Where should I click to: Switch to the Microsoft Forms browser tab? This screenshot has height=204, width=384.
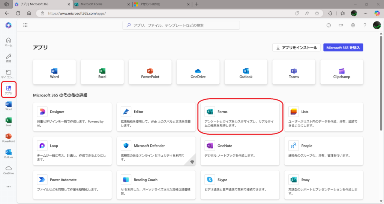[102, 4]
